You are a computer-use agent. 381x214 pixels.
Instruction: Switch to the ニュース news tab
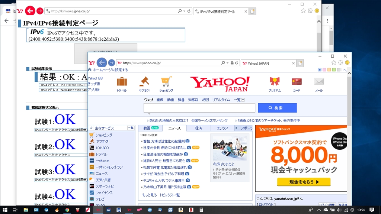pyautogui.click(x=174, y=128)
